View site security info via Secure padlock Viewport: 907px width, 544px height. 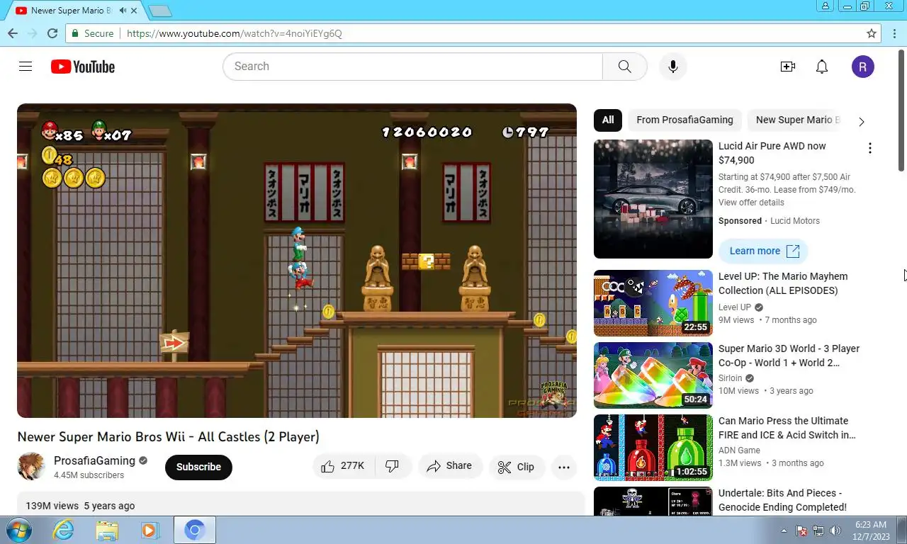pos(92,33)
